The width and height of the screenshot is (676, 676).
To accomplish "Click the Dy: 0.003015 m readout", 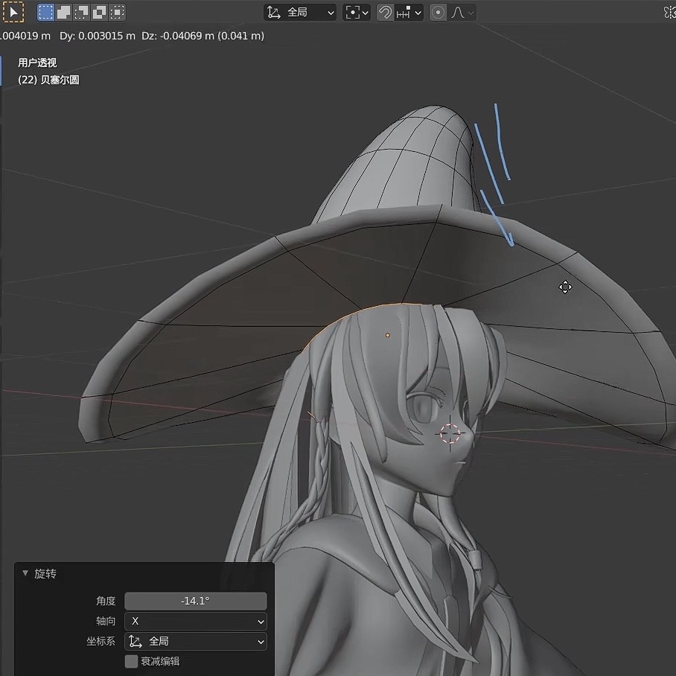I will coord(98,36).
